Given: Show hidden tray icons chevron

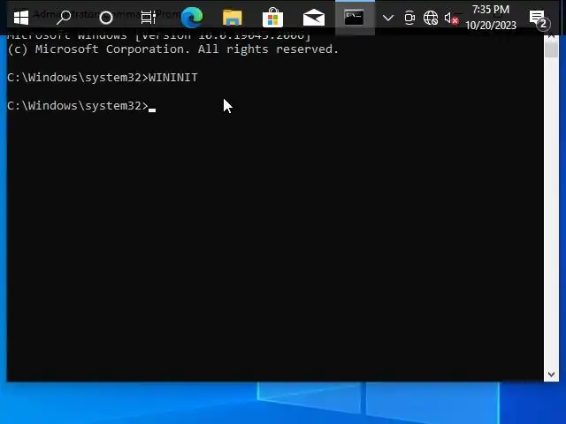Looking at the screenshot, I should click(x=388, y=18).
